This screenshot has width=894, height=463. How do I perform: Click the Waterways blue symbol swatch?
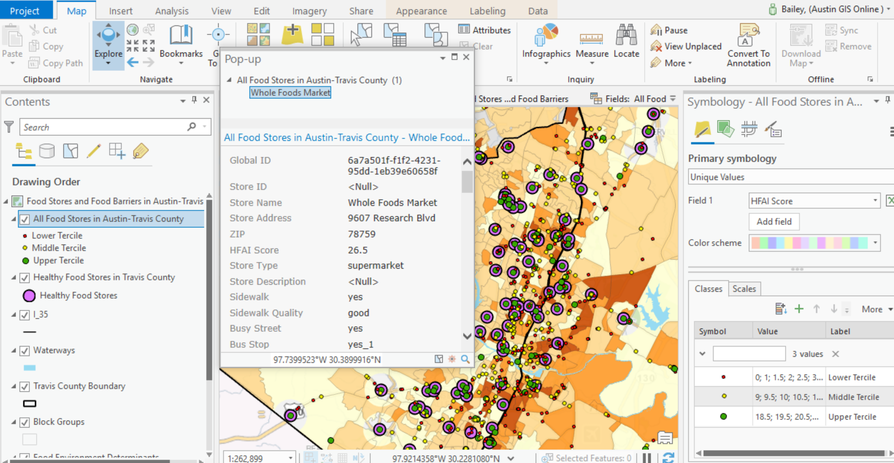pyautogui.click(x=30, y=368)
